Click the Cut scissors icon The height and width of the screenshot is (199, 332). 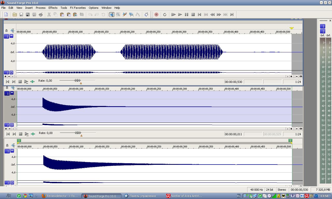pyautogui.click(x=49, y=15)
